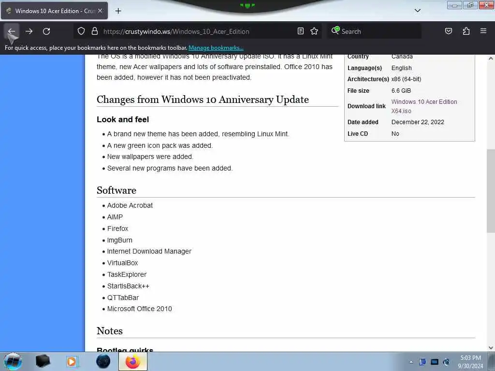Click the vertical scrollbar thumb

pos(491,191)
